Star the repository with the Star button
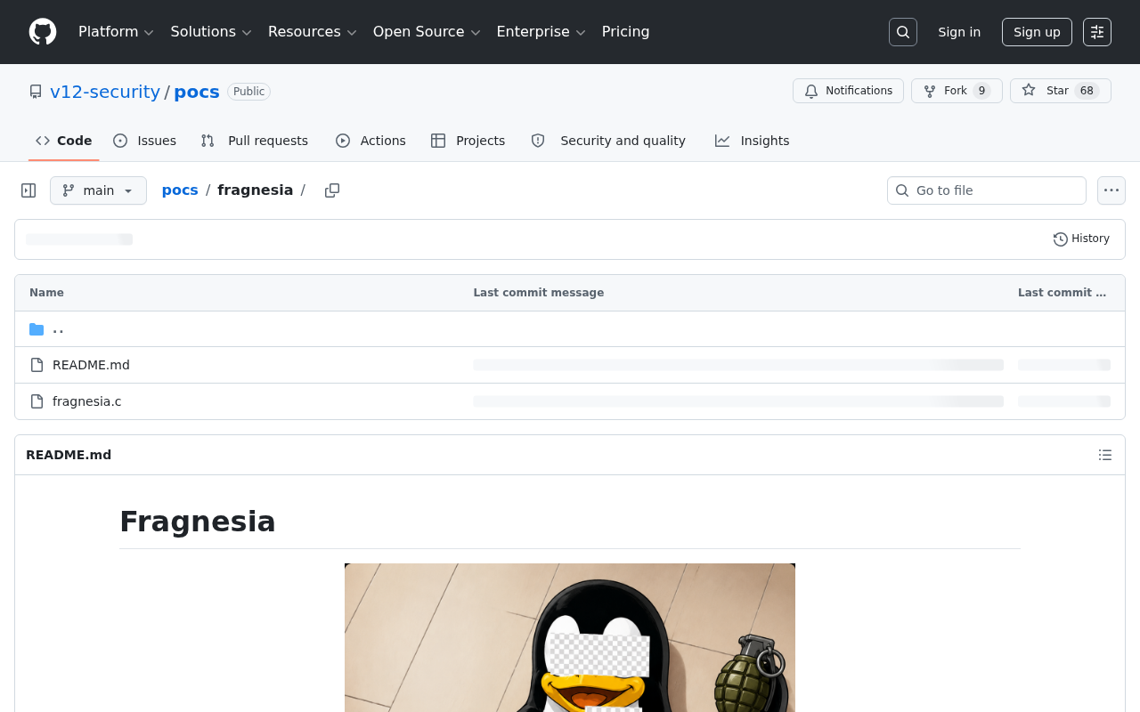 click(1061, 91)
